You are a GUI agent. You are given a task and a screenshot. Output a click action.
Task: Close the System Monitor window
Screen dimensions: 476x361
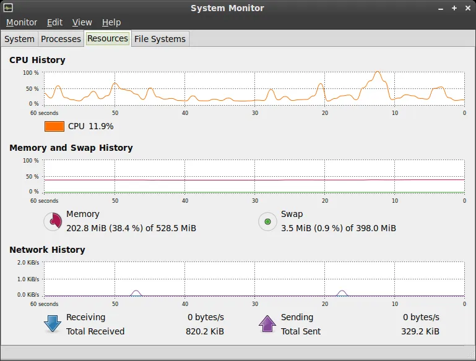(x=467, y=8)
